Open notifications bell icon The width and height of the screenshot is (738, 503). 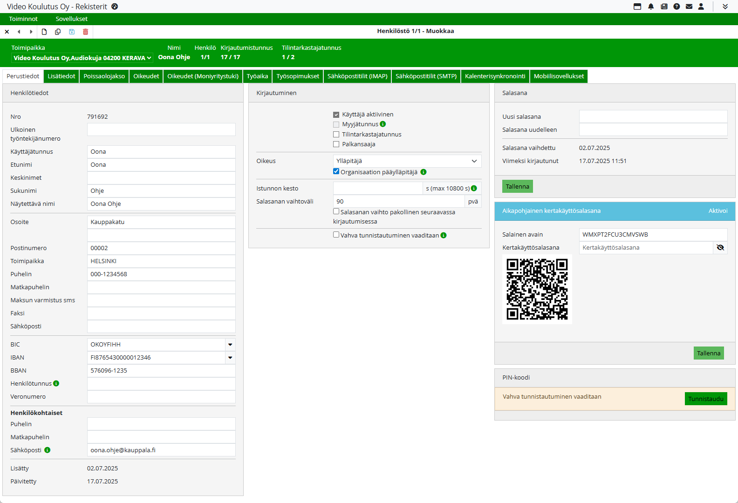[x=651, y=7]
